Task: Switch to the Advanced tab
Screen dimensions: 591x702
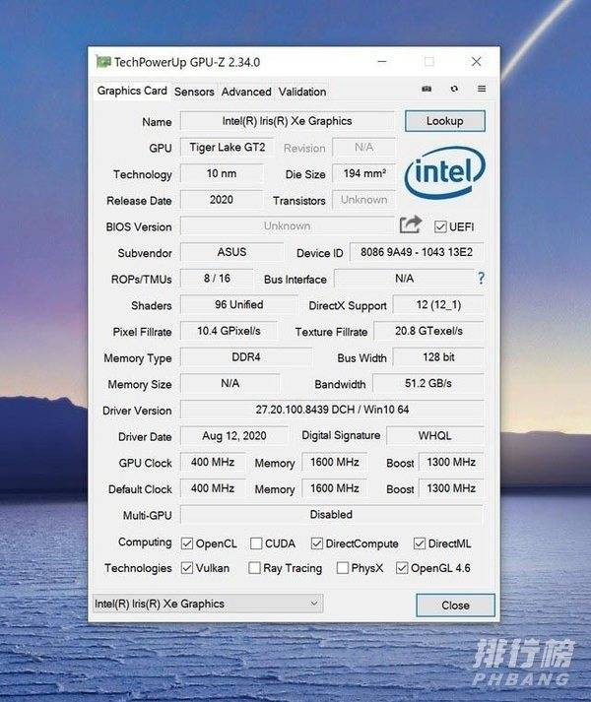Action: (246, 92)
